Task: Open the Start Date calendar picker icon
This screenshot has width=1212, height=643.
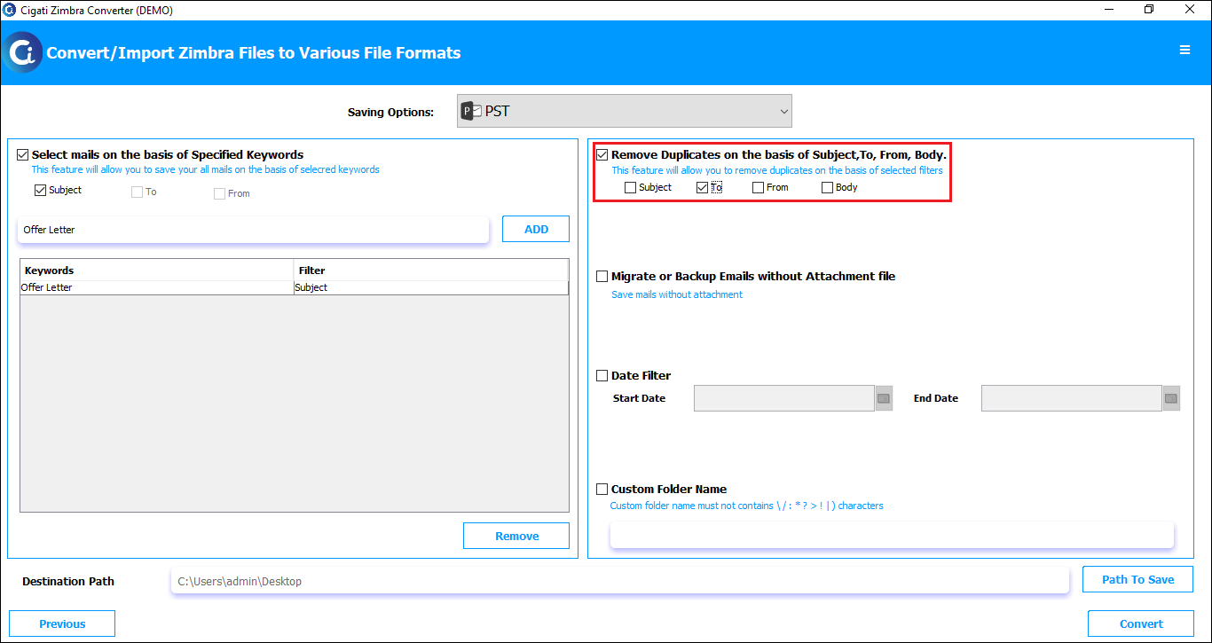Action: (x=884, y=398)
